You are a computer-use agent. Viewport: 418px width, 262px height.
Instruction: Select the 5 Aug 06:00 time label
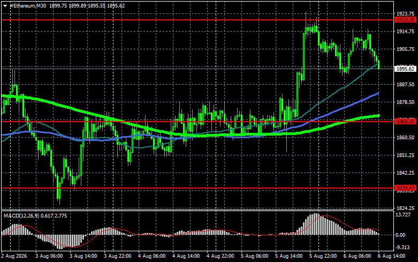point(255,256)
